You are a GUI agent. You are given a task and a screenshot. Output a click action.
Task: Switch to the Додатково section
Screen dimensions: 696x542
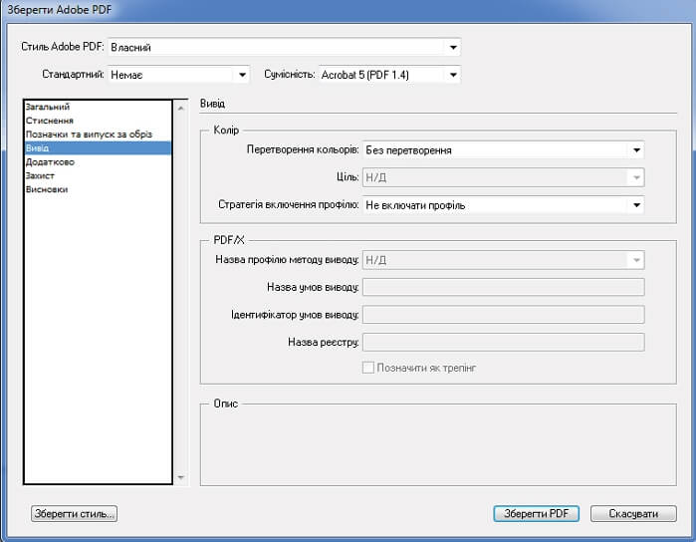coord(50,161)
